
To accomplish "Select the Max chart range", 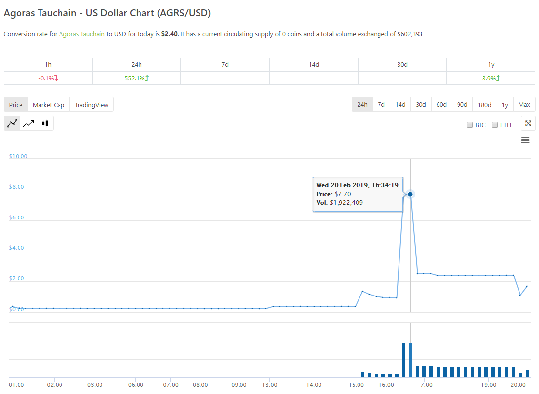I will point(524,104).
